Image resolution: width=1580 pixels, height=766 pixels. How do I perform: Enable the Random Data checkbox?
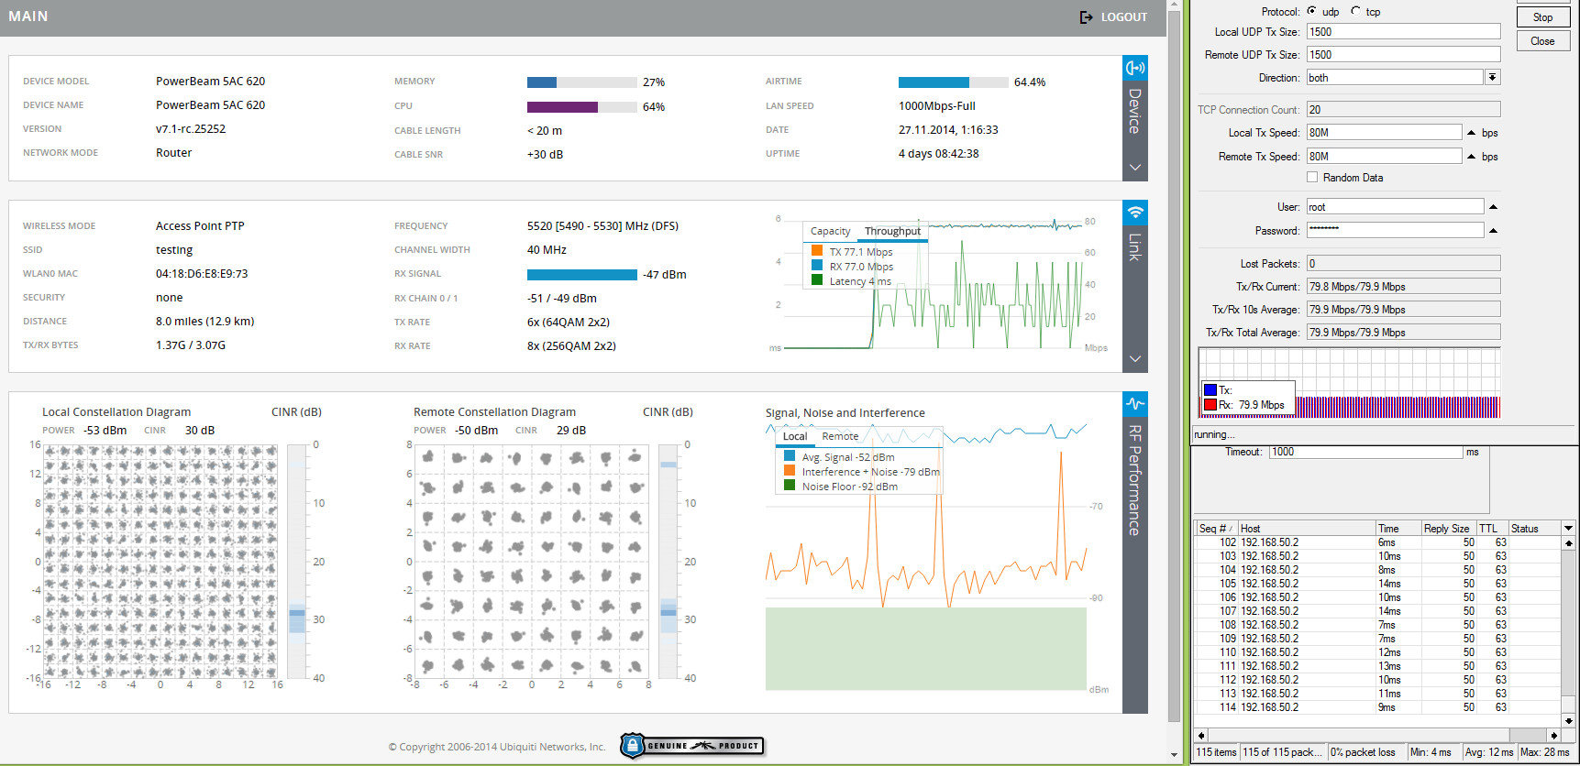coord(1312,178)
